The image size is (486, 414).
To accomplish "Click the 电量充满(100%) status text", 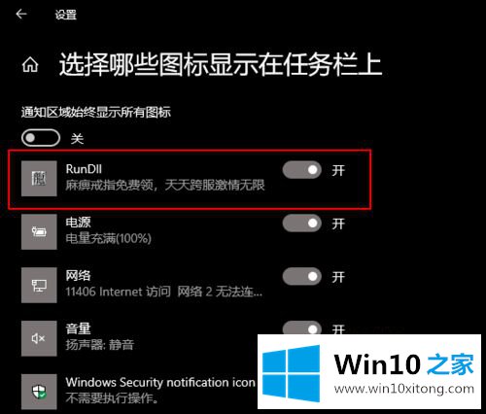I will (x=109, y=239).
